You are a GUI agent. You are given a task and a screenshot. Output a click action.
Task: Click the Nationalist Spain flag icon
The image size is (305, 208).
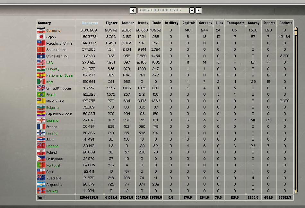pos(41,75)
